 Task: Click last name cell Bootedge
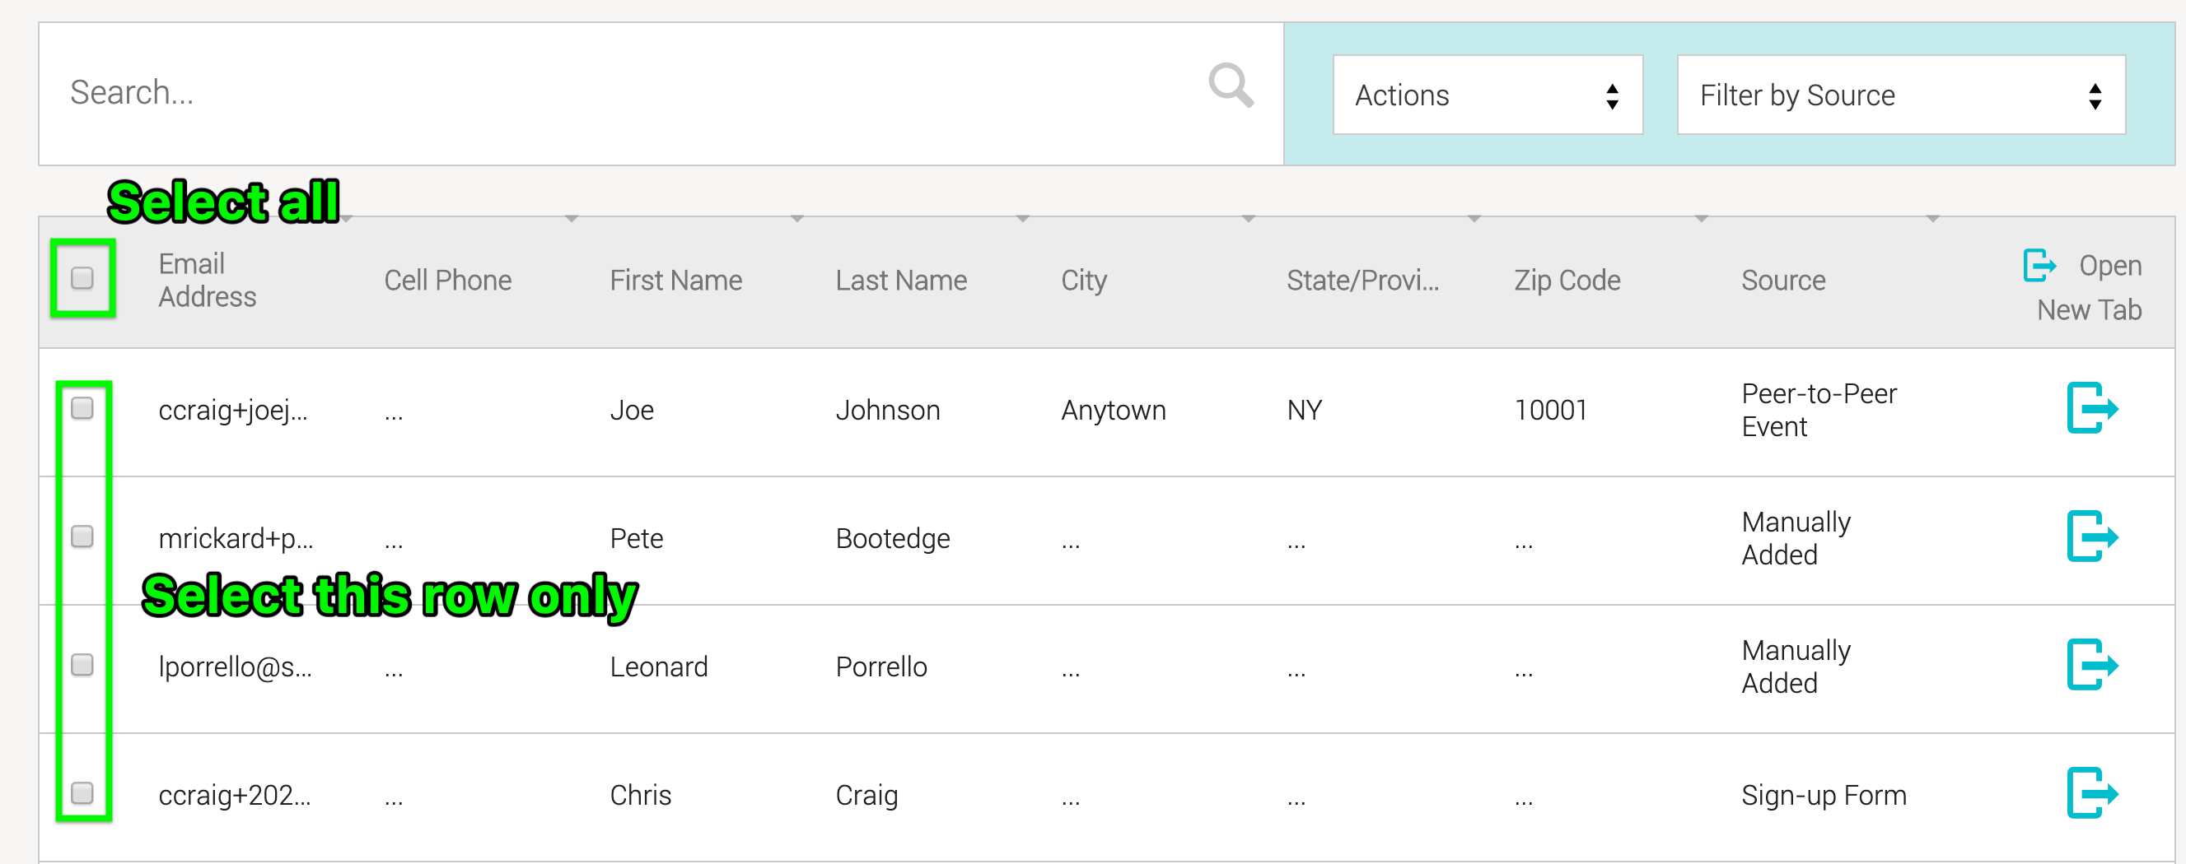(892, 538)
